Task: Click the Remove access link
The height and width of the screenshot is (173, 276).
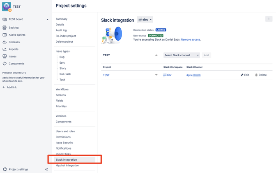Action: [191, 39]
